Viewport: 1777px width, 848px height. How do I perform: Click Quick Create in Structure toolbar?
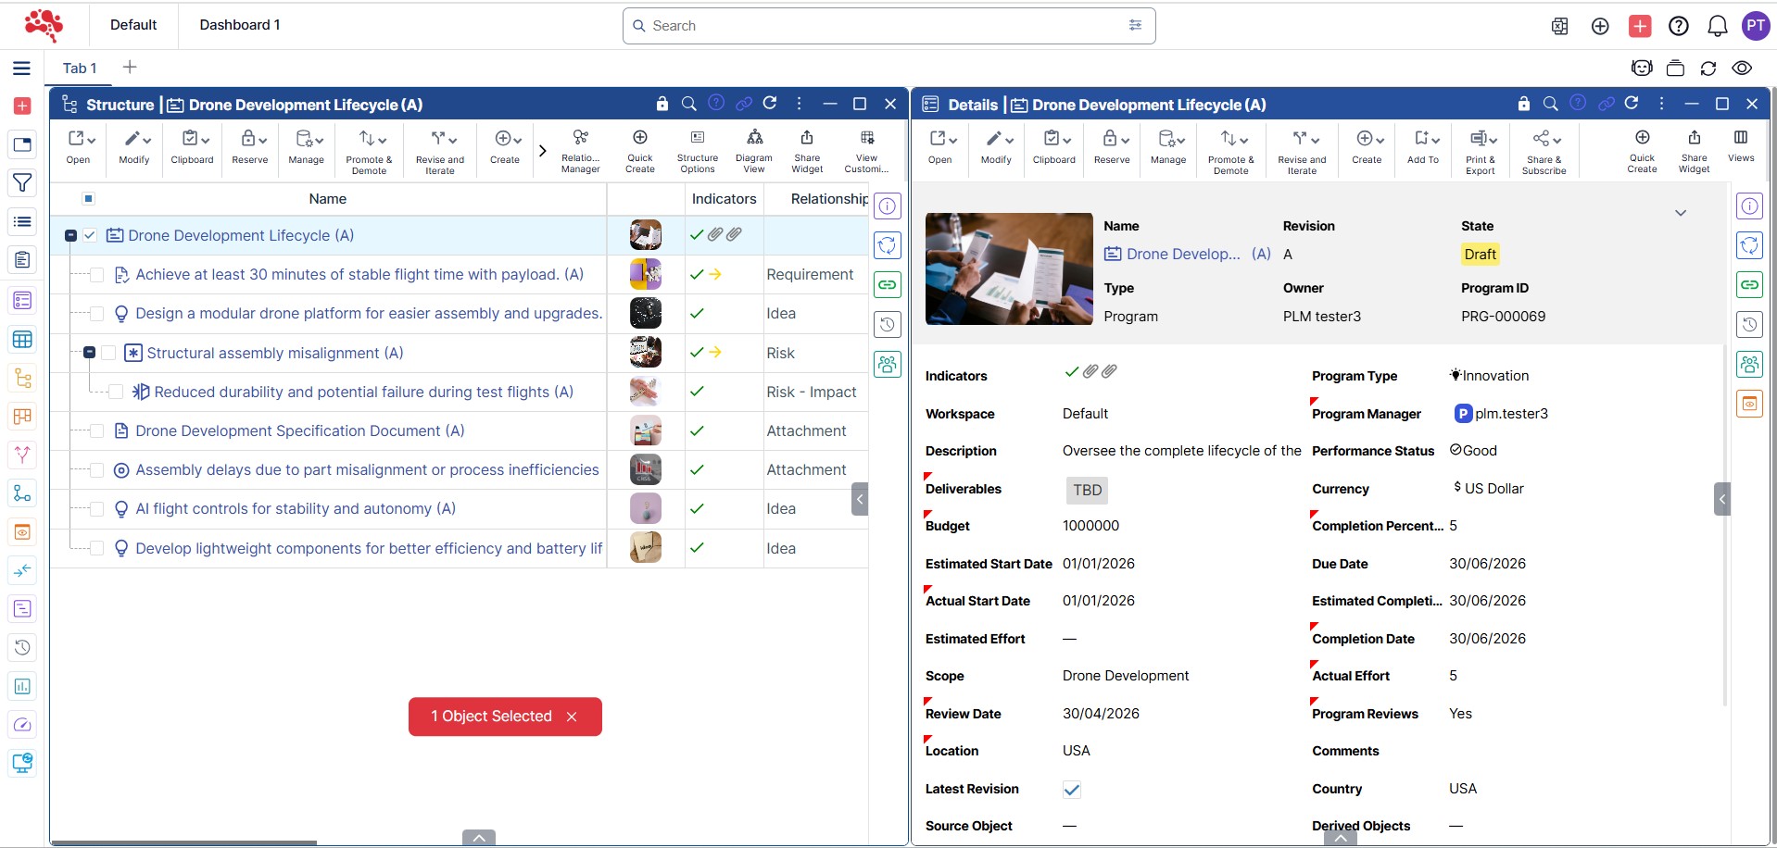(639, 149)
